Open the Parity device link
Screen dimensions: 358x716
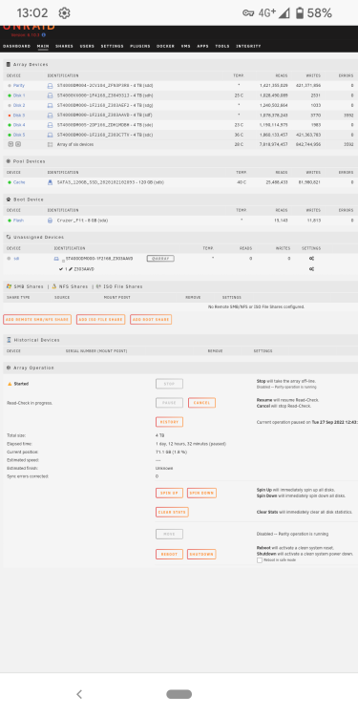19,85
